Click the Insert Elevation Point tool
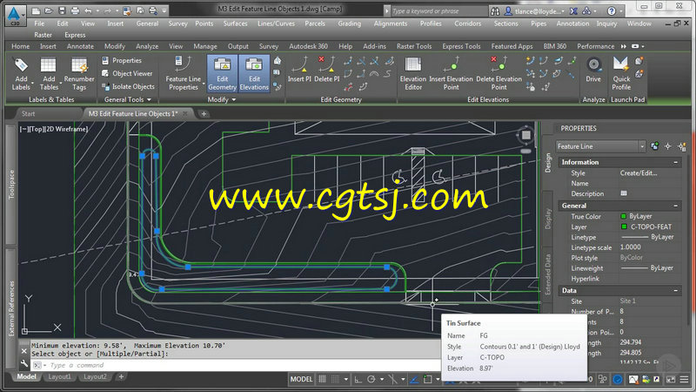Image resolution: width=696 pixels, height=392 pixels. coord(451,73)
